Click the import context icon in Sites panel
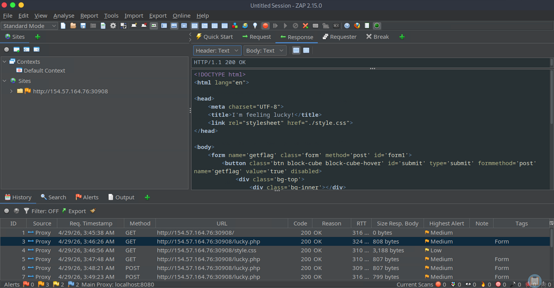 (27, 49)
